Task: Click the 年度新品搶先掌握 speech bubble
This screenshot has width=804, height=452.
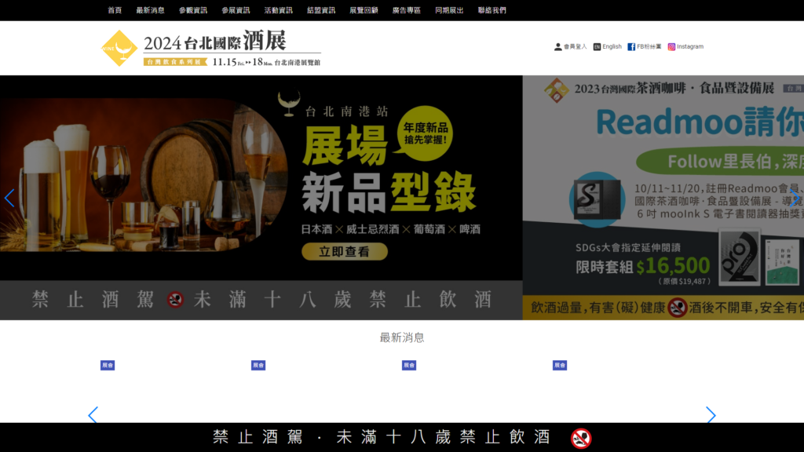Action: point(425,133)
